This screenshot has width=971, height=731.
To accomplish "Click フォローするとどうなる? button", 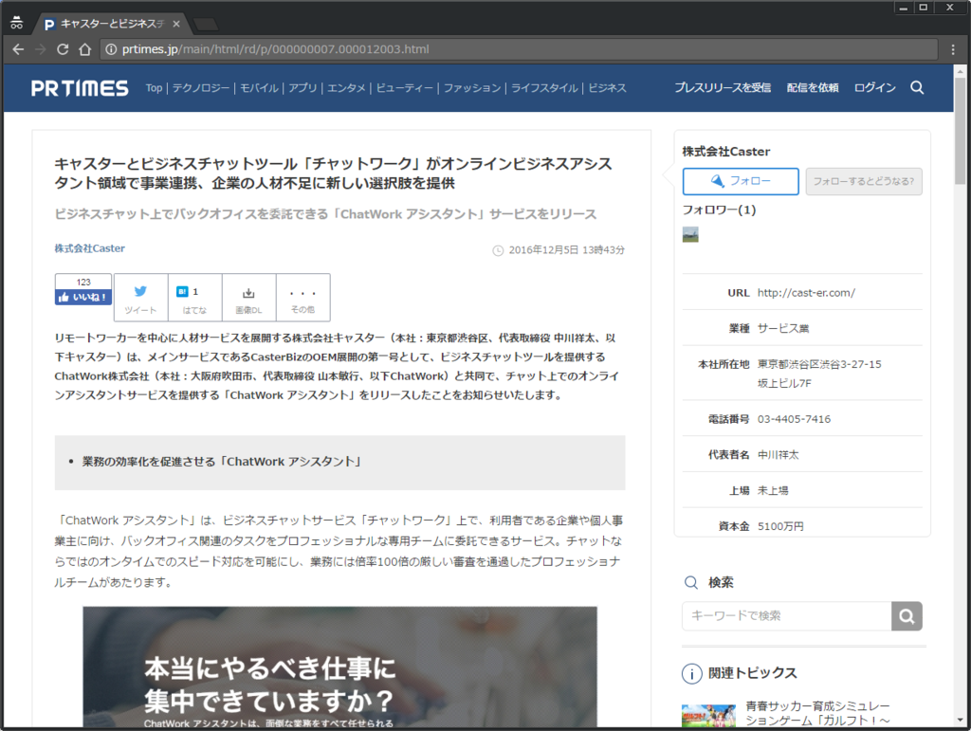I will pos(864,181).
